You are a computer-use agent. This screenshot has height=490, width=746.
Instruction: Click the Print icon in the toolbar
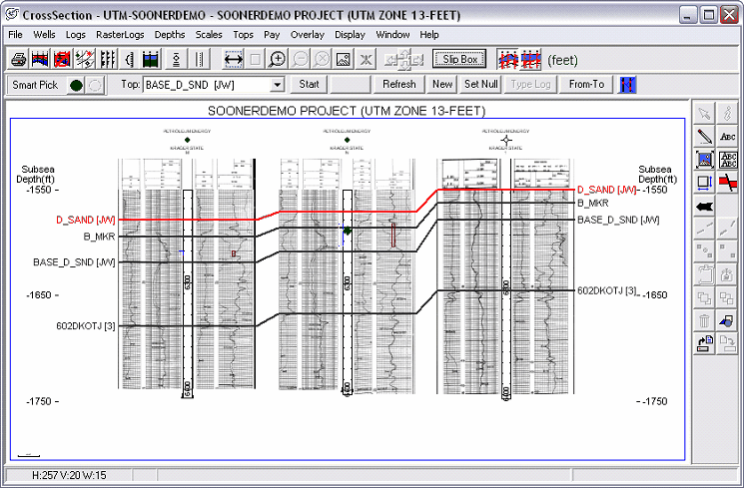(18, 60)
